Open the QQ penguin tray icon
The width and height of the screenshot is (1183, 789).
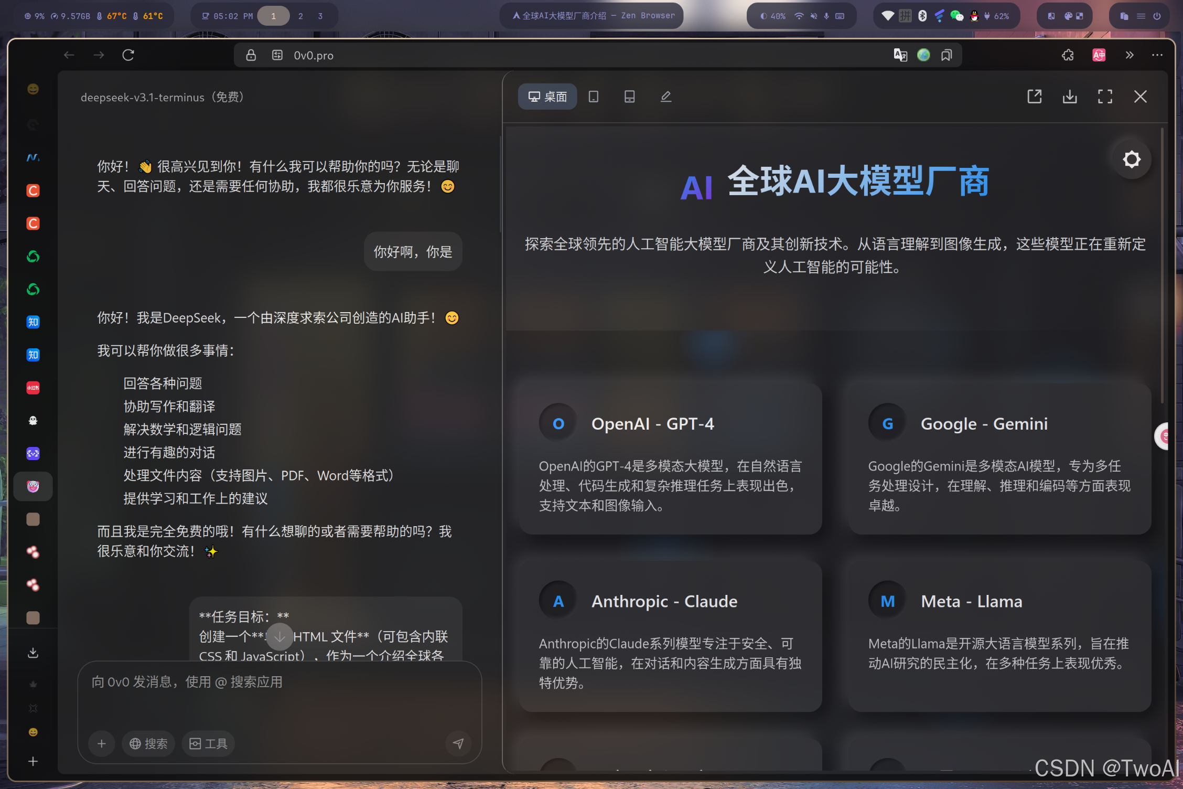pos(974,16)
